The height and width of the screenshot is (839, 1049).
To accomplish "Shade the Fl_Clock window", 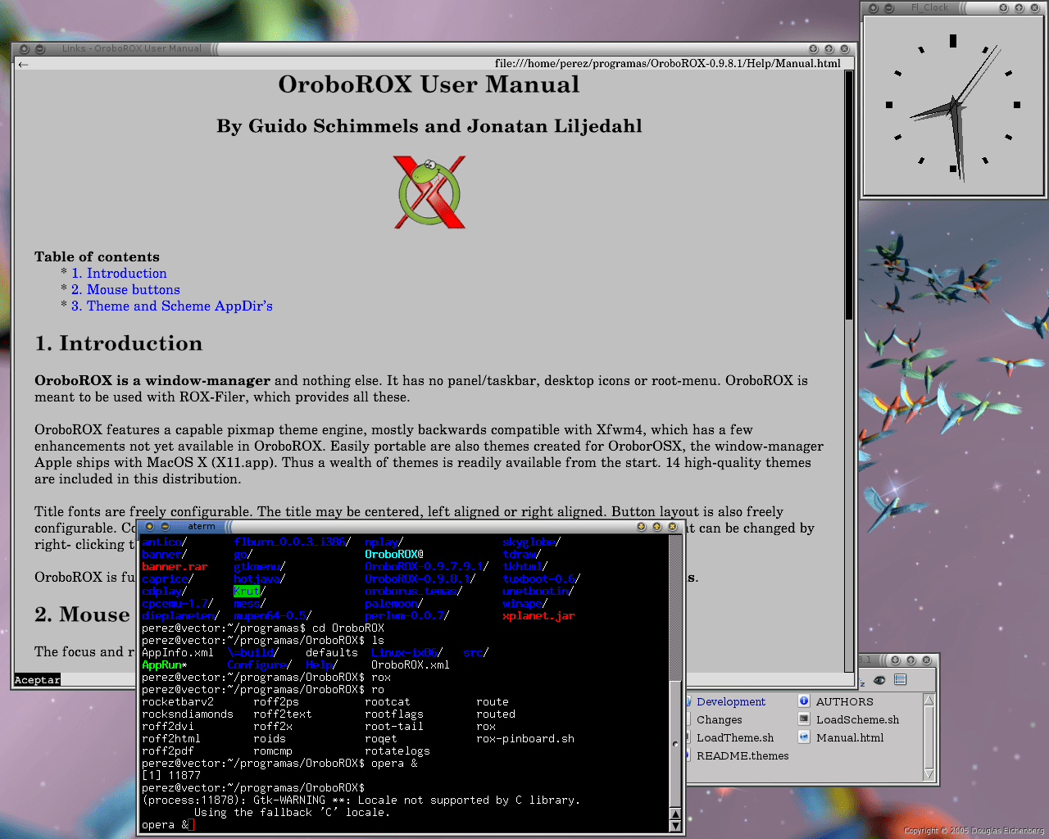I will point(1003,8).
